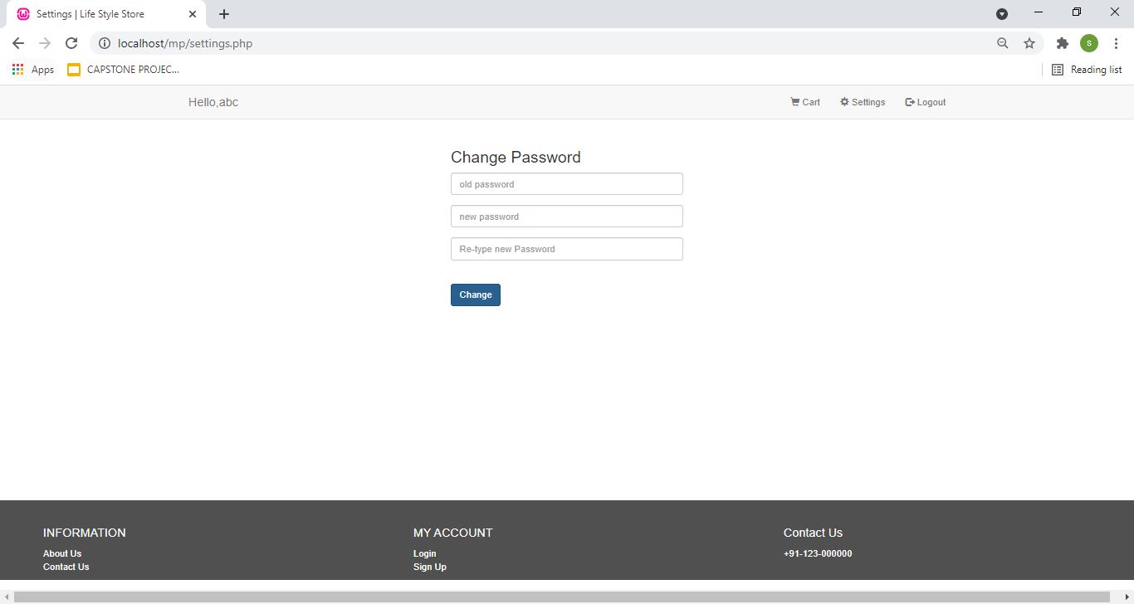Focus the Re-type new Password field
The width and height of the screenshot is (1134, 604).
click(x=567, y=249)
